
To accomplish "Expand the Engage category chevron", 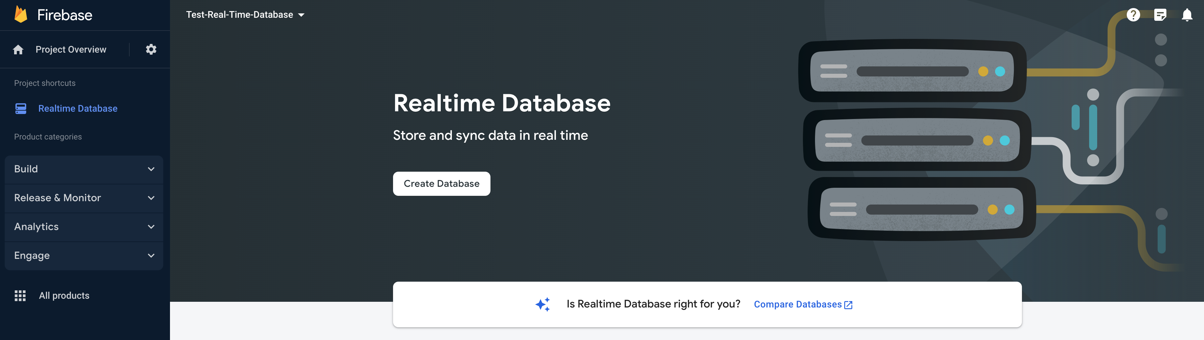I will click(151, 256).
